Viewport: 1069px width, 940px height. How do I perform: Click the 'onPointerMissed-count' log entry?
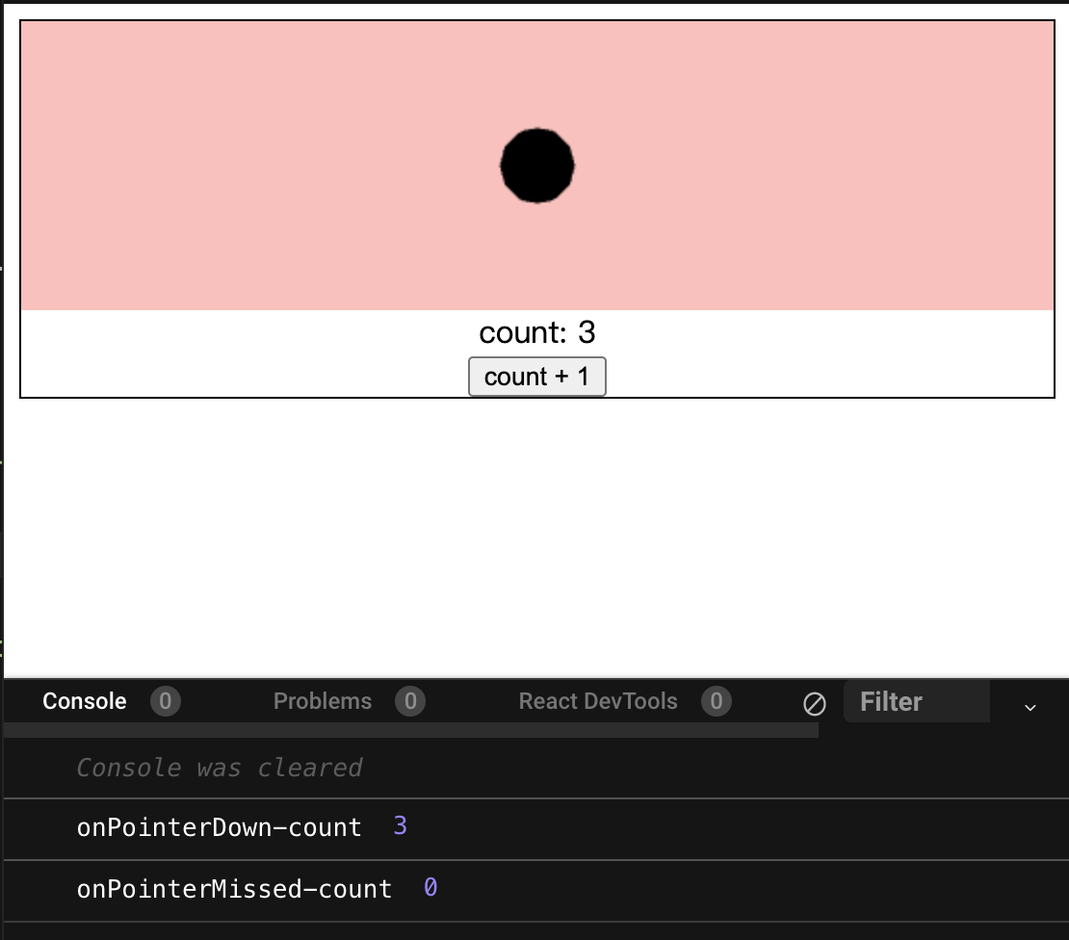535,890
